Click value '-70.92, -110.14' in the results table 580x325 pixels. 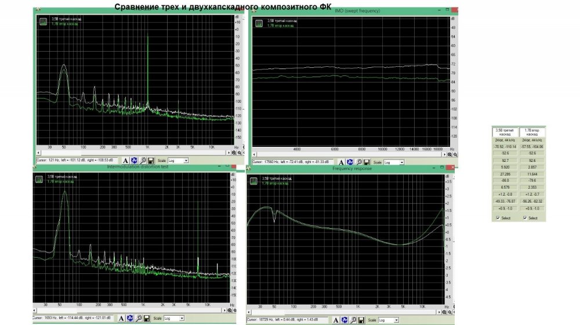click(505, 147)
